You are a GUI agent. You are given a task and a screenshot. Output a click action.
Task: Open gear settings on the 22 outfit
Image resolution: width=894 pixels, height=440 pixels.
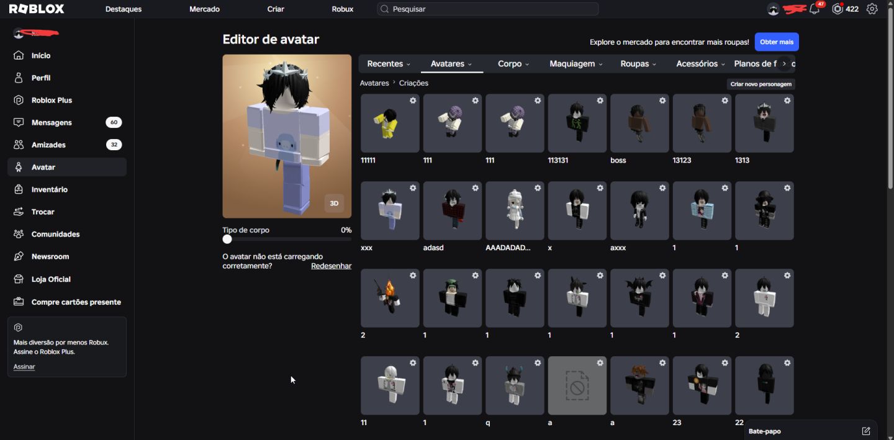pos(787,363)
